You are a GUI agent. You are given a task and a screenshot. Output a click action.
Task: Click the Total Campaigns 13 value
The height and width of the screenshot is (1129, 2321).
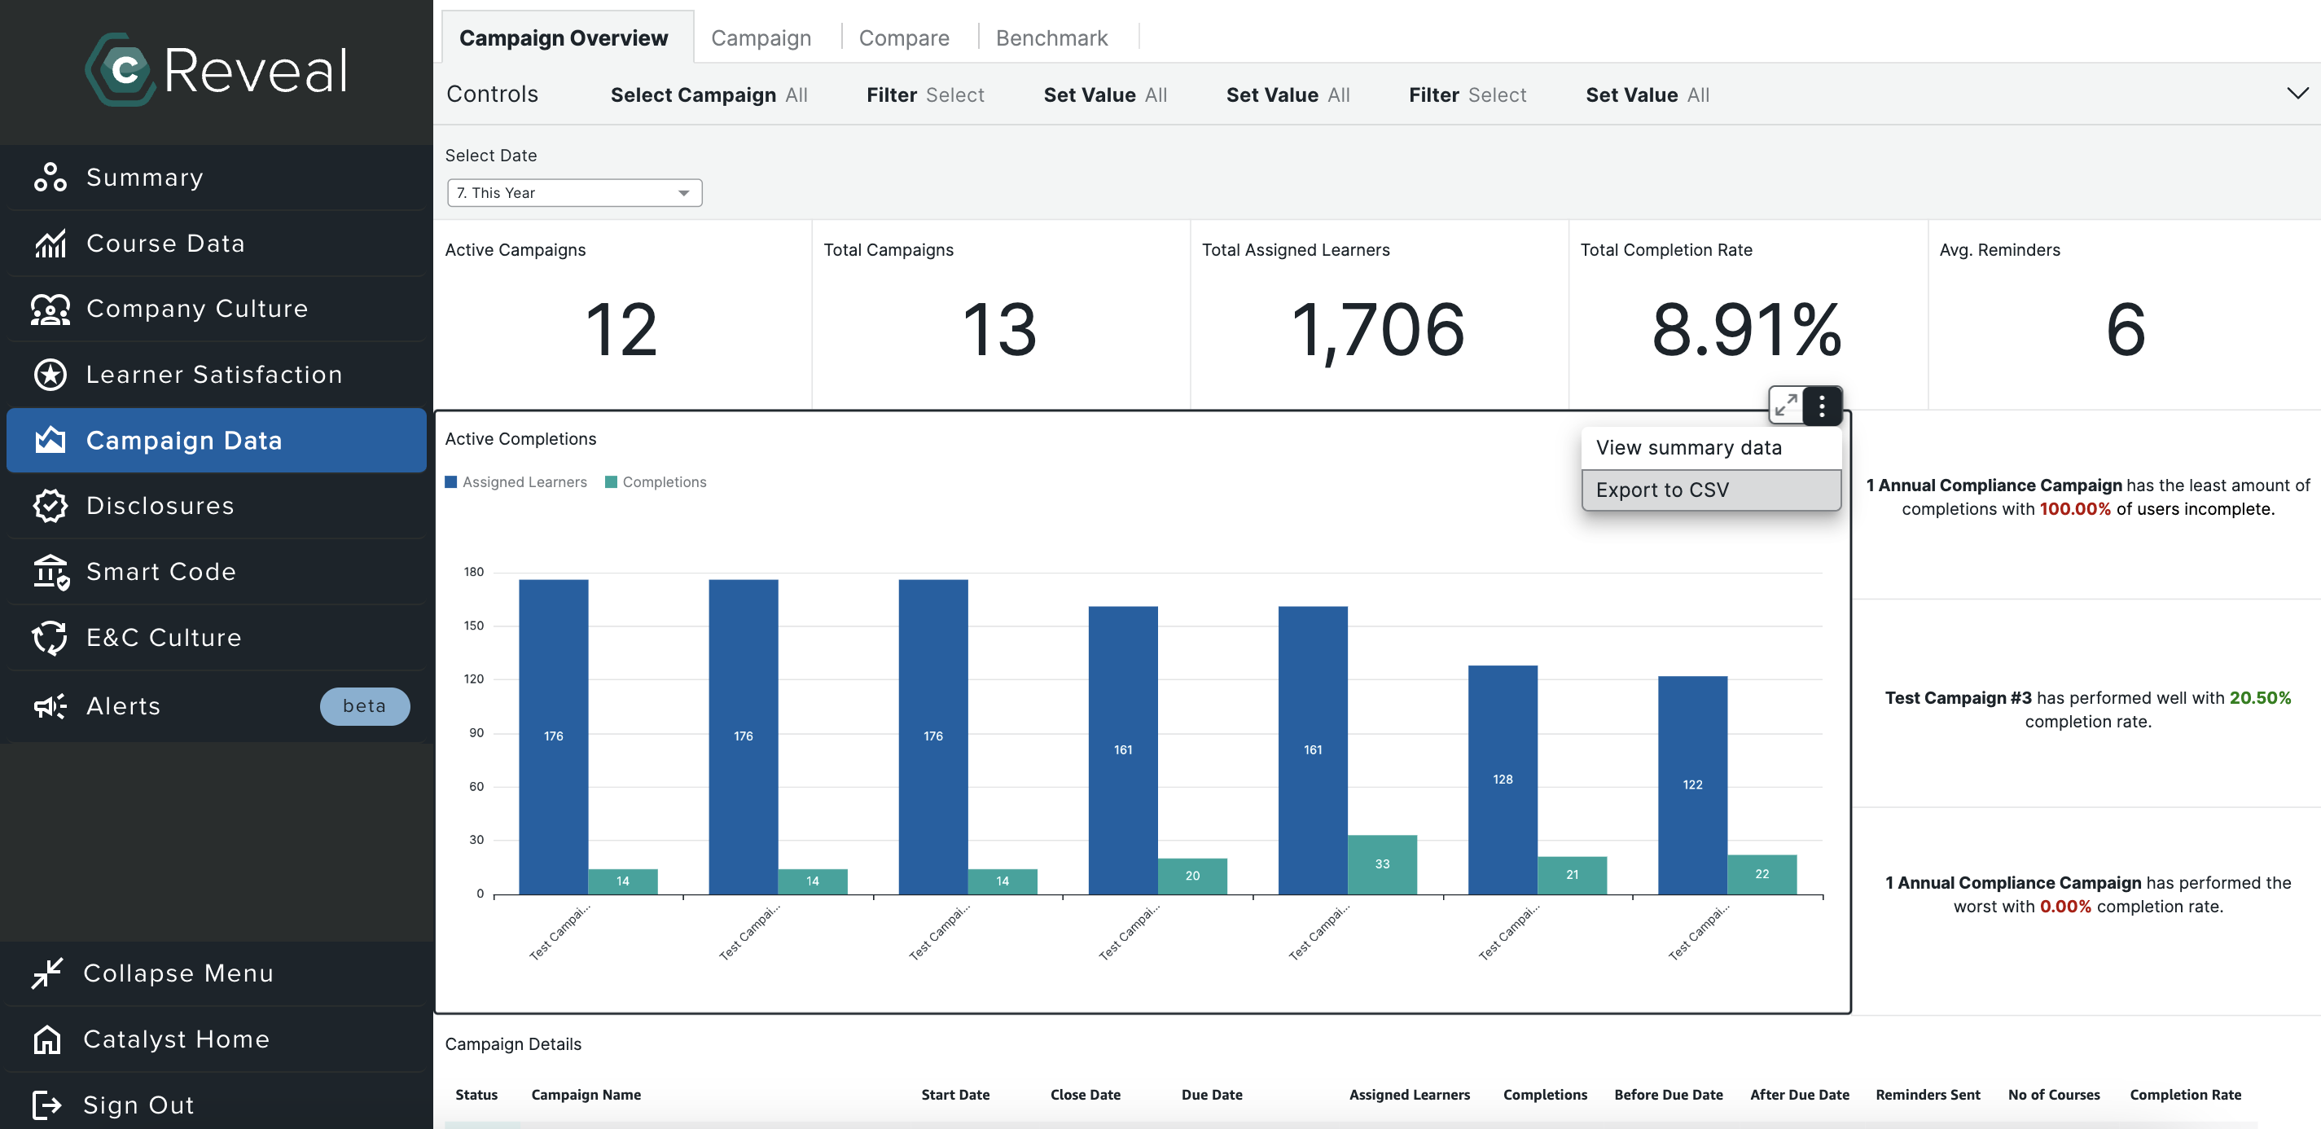[x=999, y=330]
